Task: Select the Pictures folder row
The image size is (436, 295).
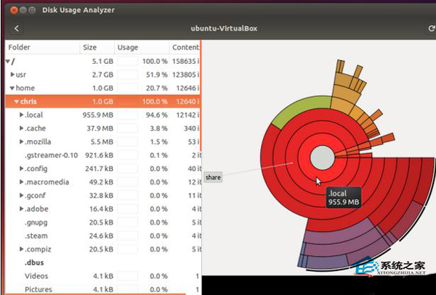Action: coord(39,289)
